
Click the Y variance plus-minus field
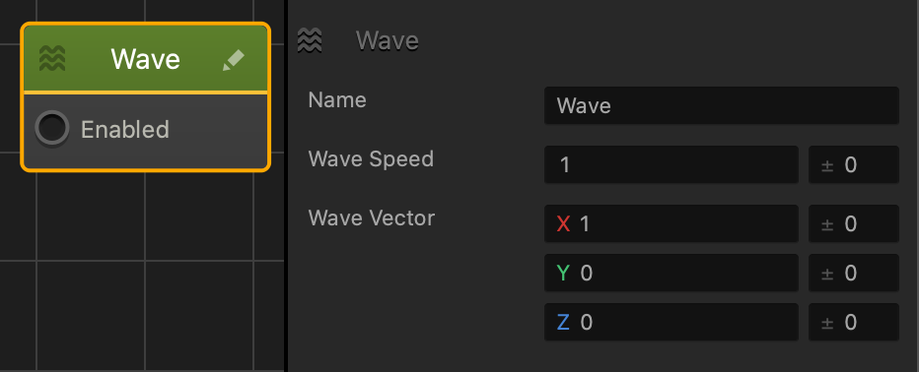click(x=853, y=273)
